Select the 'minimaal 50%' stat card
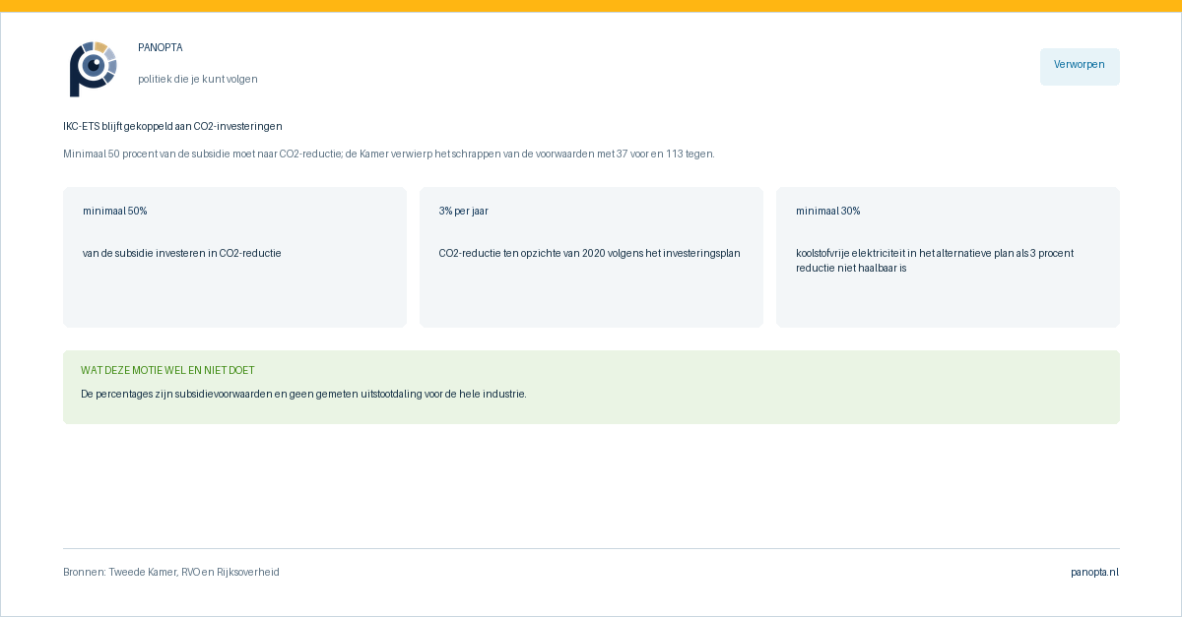Screen dimensions: 1182x617 point(234,257)
